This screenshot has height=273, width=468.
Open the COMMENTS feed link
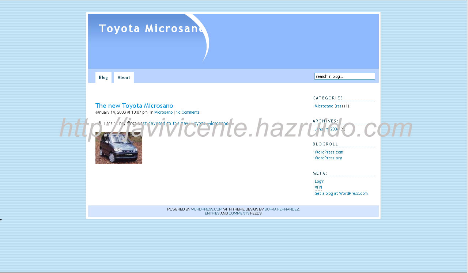click(x=239, y=213)
